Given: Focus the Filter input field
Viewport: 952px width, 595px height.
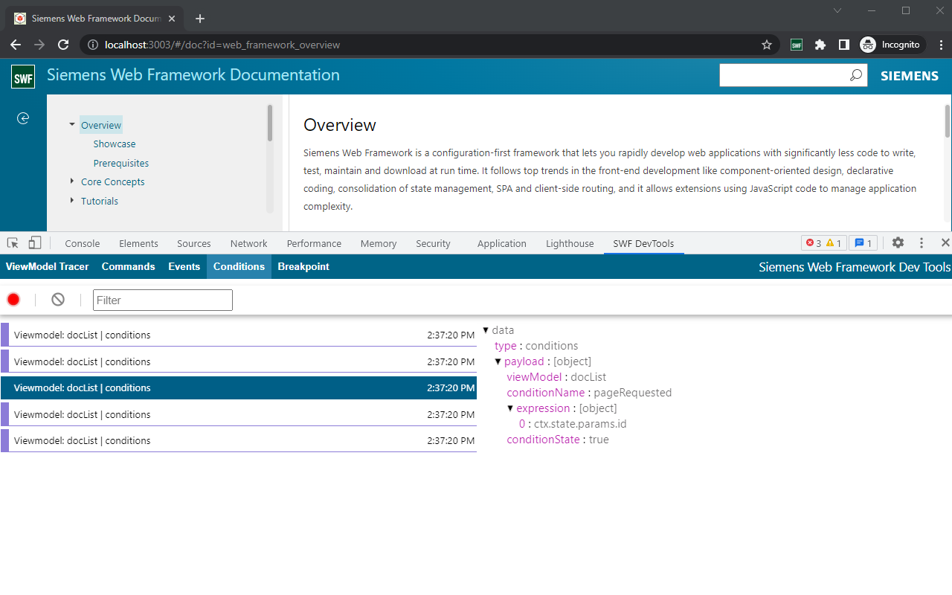Looking at the screenshot, I should click(x=163, y=300).
